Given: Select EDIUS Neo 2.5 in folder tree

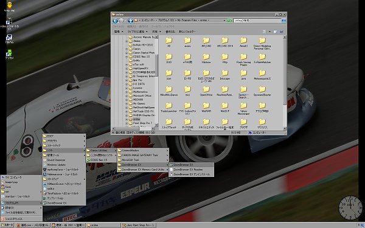Looking at the screenshot, I should tap(141, 57).
